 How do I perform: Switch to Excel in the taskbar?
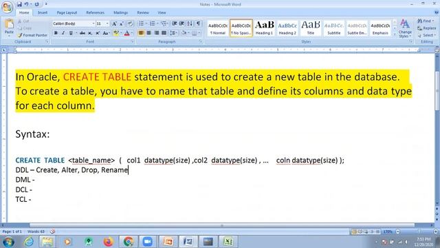click(228, 242)
